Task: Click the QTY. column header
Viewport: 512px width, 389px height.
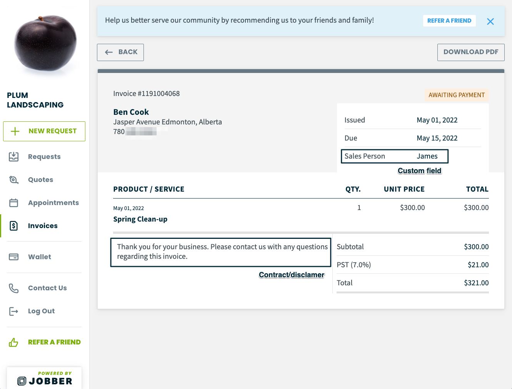Action: click(x=353, y=189)
